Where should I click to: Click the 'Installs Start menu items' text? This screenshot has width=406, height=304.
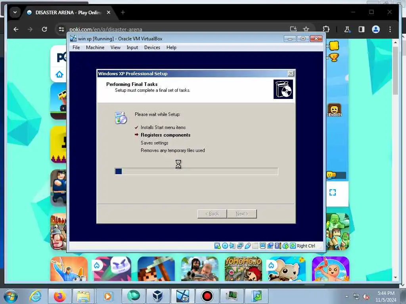[x=163, y=127]
